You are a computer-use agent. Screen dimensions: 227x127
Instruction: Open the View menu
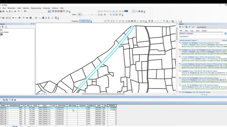click(x=4, y=8)
